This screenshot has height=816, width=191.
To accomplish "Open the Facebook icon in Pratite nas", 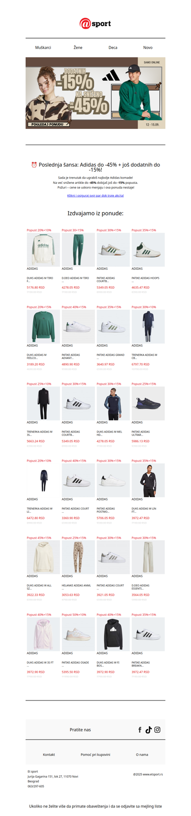I will click(140, 730).
